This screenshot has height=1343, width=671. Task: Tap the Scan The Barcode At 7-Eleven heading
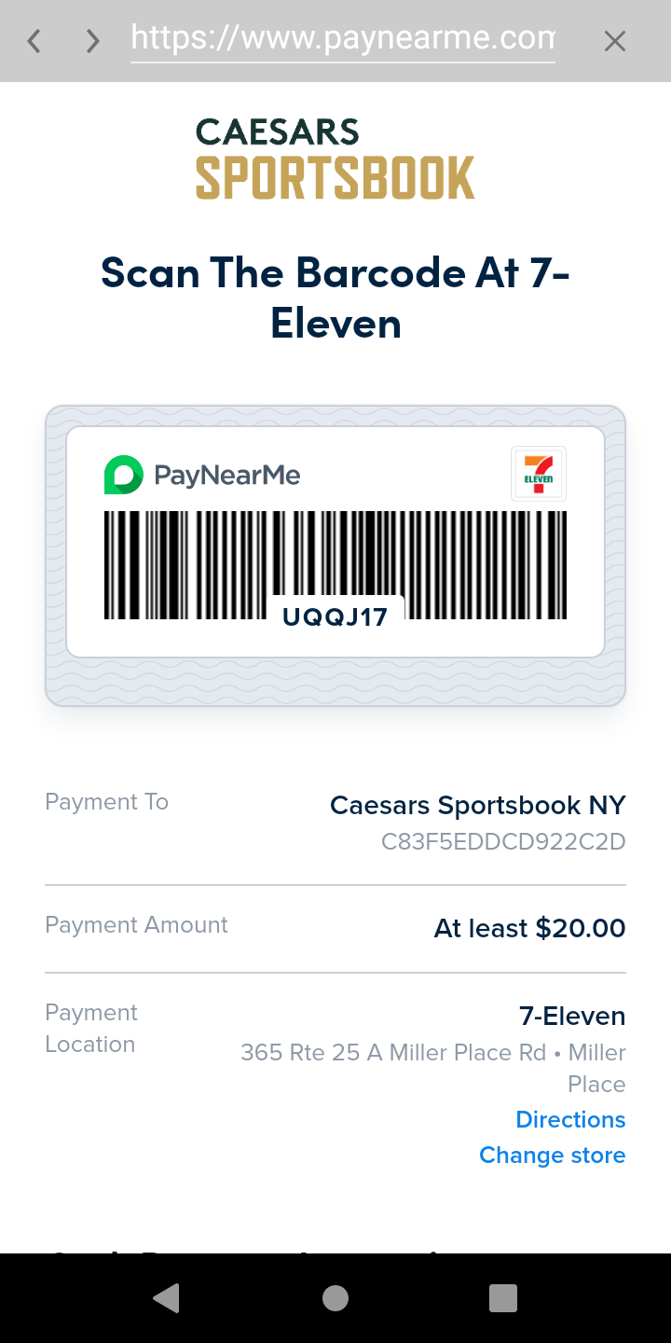click(335, 298)
